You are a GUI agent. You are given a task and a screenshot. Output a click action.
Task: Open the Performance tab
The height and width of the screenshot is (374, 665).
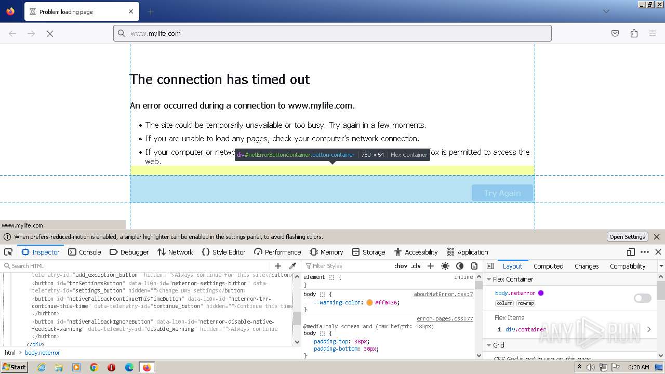coord(277,252)
